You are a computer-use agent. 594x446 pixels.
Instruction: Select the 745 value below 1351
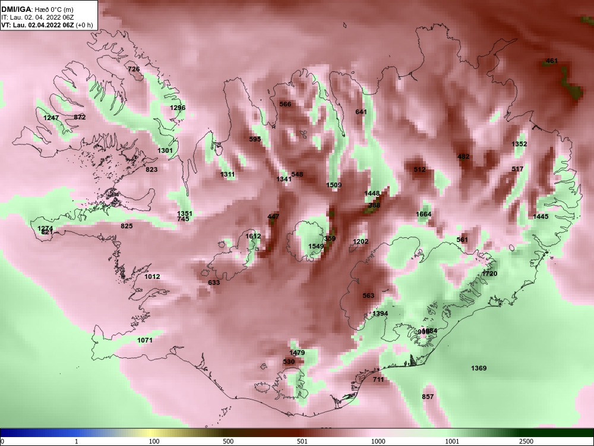pos(183,219)
